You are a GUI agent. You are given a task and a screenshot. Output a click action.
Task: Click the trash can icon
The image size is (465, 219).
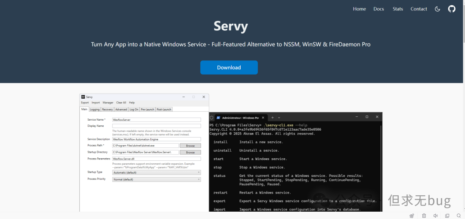[x=424, y=216]
